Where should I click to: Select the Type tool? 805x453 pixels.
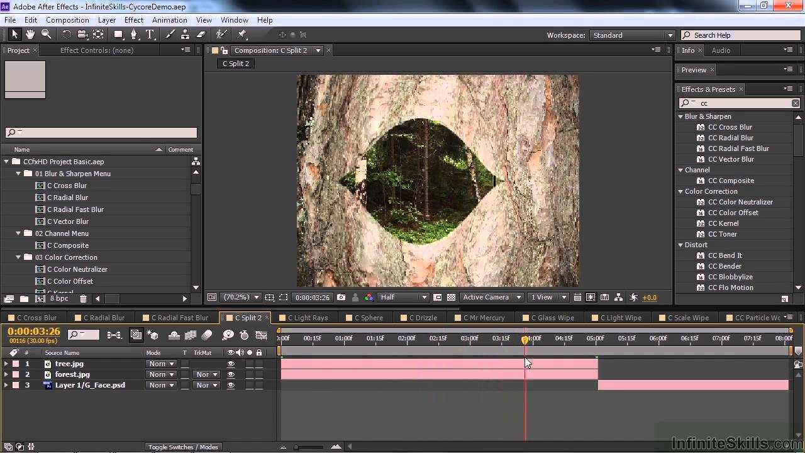(x=150, y=35)
